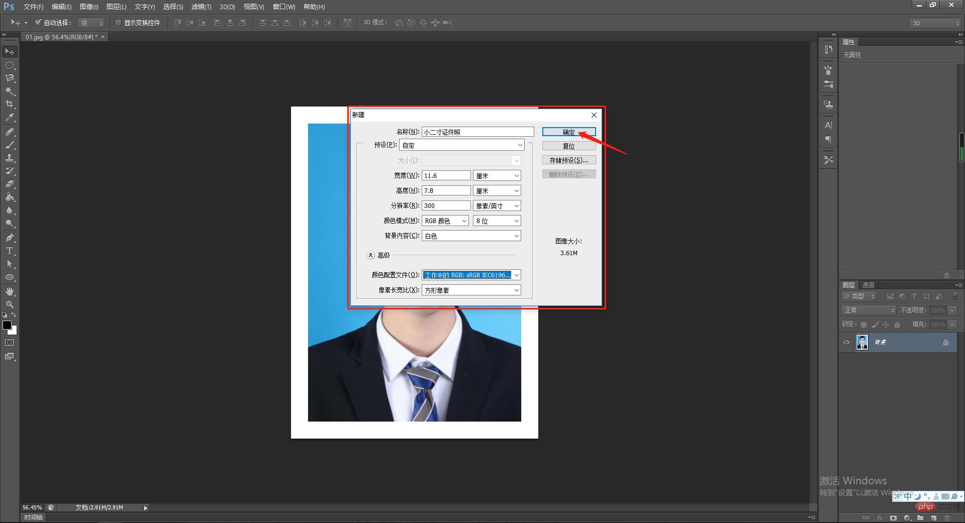Select the Dodge tool
965x523 pixels.
[10, 223]
